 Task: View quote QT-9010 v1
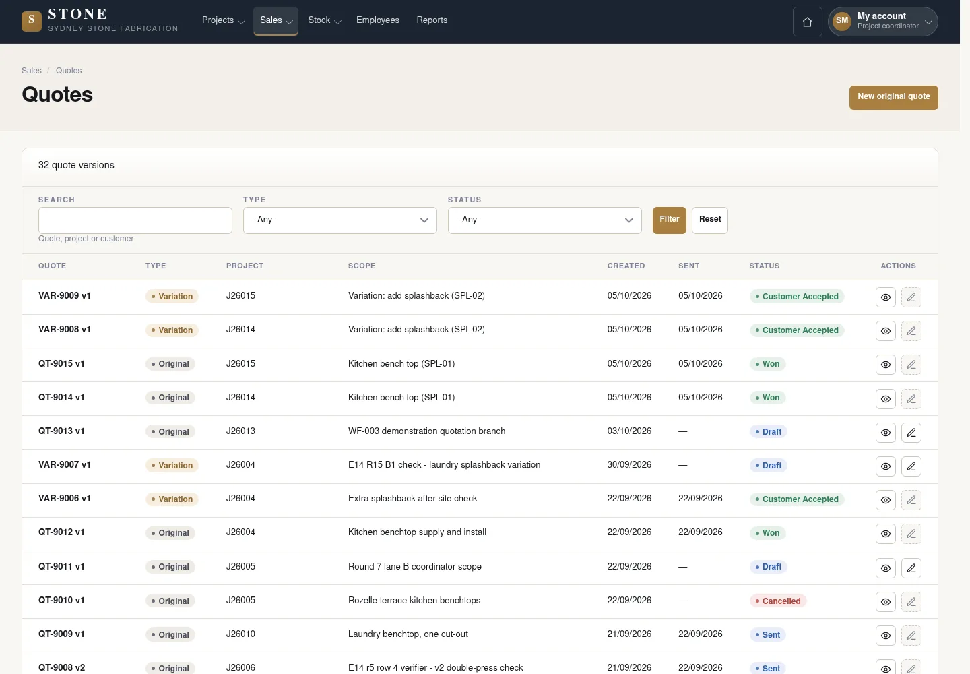pyautogui.click(x=886, y=602)
